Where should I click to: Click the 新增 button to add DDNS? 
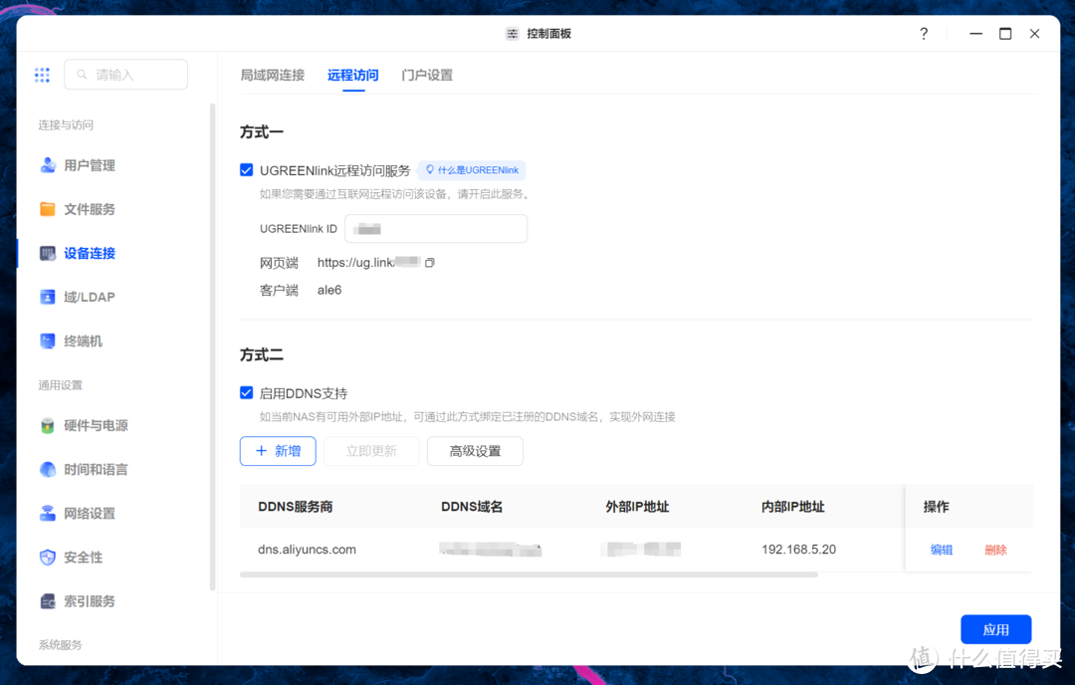coord(278,451)
